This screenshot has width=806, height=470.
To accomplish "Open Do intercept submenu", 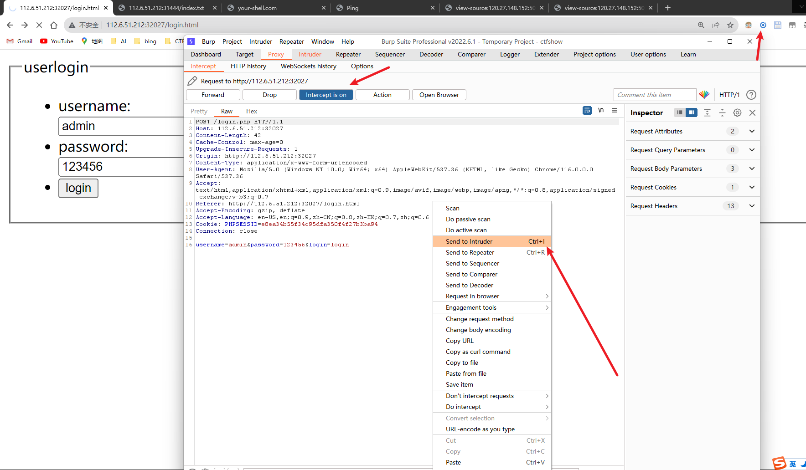I will pos(492,407).
